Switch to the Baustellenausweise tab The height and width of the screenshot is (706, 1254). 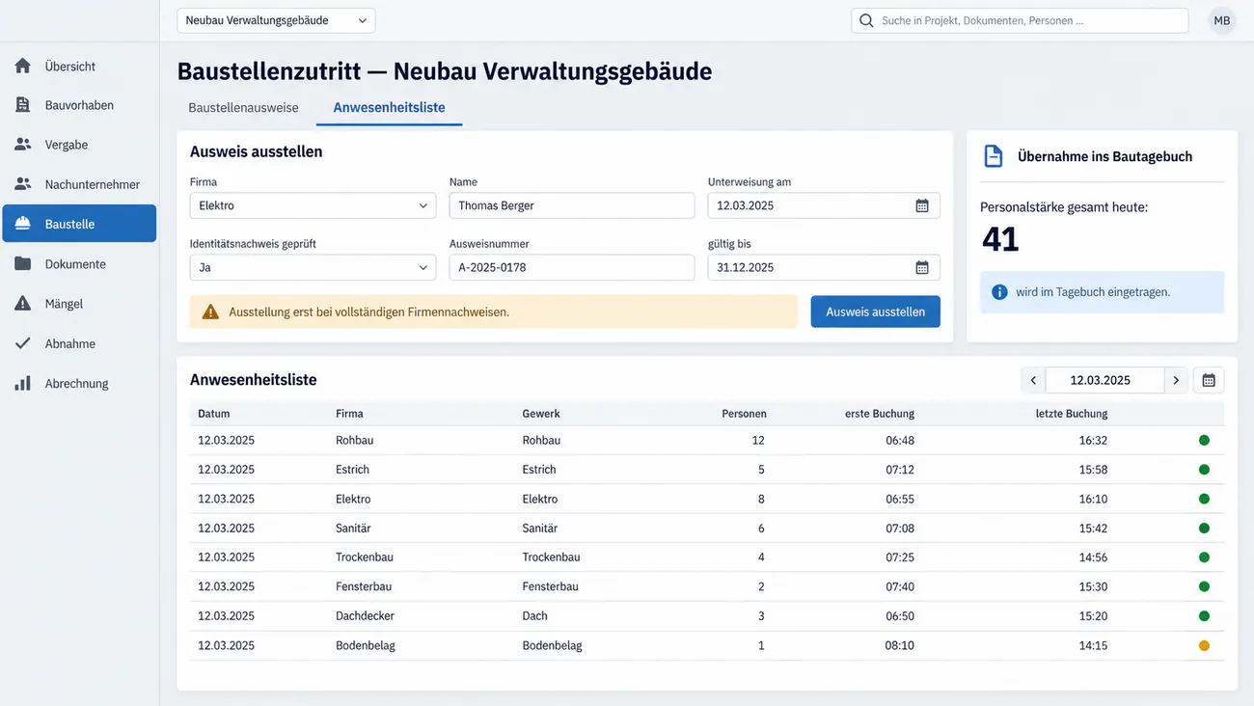pyautogui.click(x=243, y=107)
